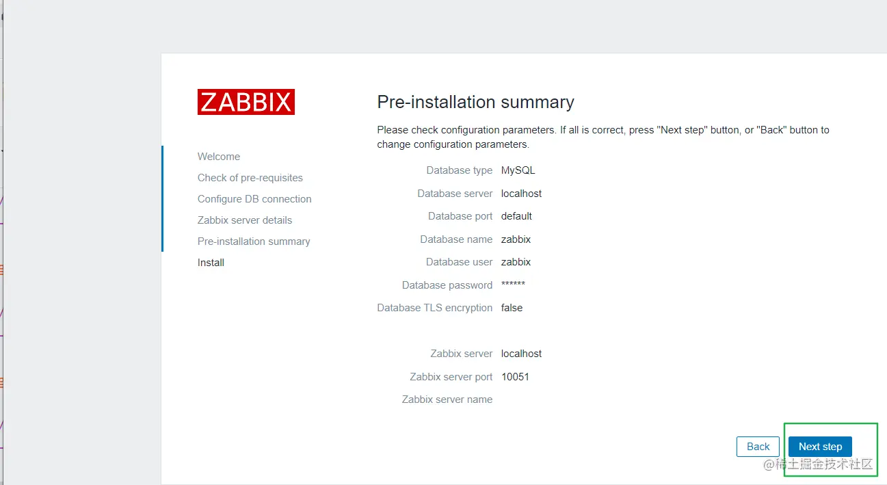887x485 pixels.
Task: Click the Database name zabbix value
Action: pyautogui.click(x=516, y=239)
